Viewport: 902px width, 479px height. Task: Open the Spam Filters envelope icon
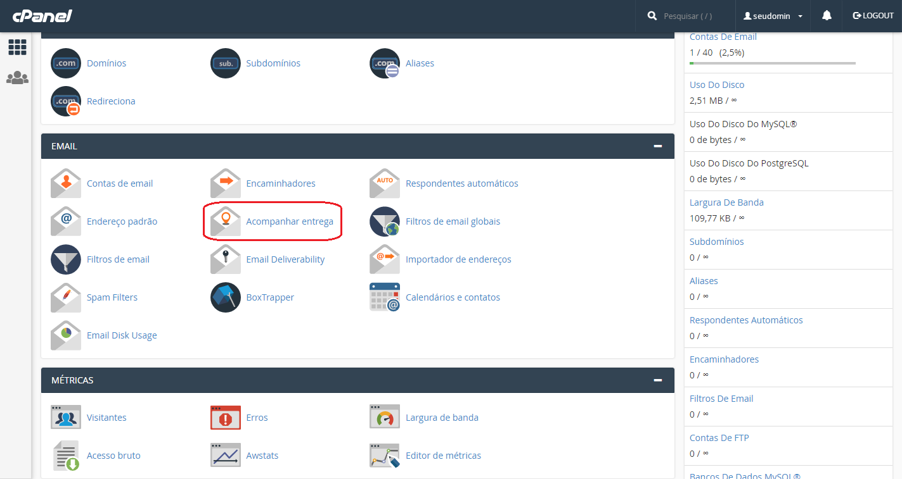(66, 297)
